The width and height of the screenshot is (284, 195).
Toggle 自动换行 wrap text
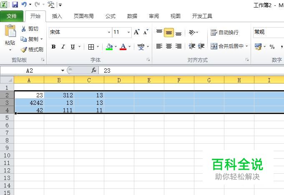click(224, 33)
